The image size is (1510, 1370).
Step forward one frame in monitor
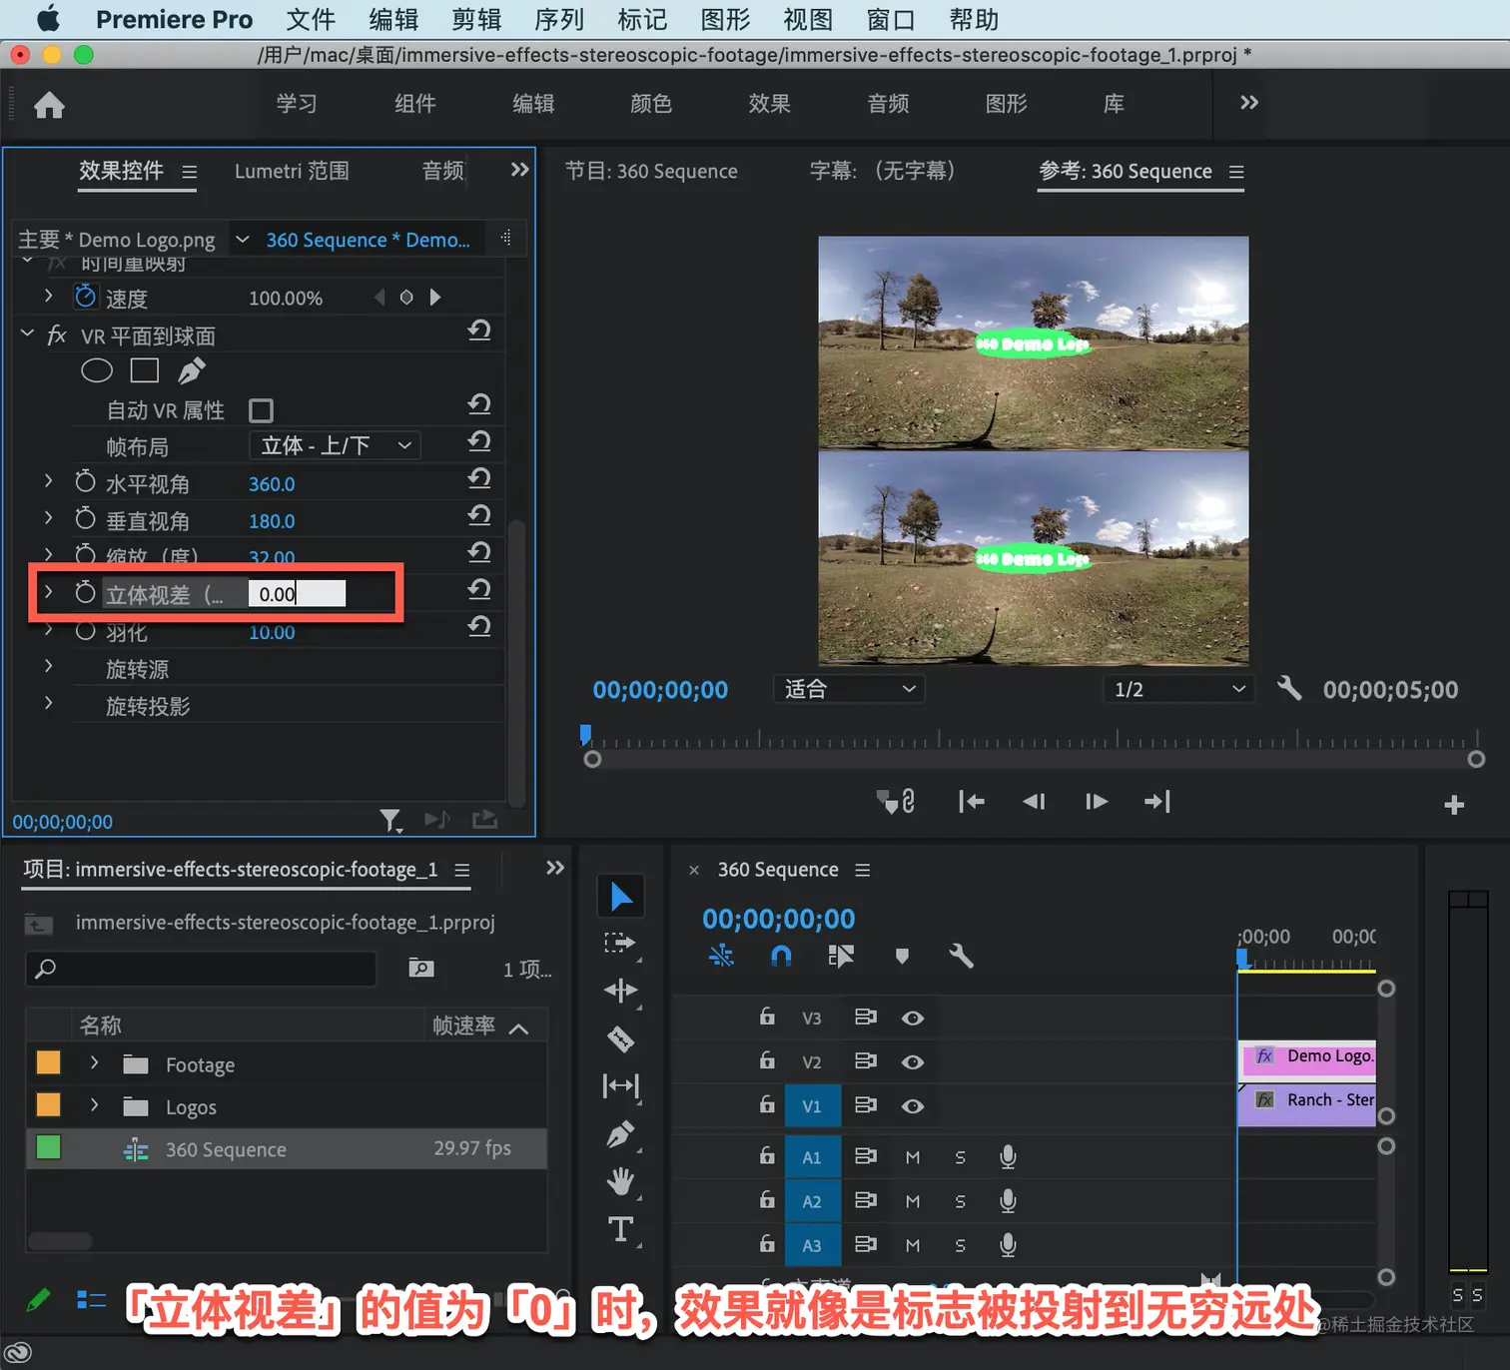(1096, 802)
